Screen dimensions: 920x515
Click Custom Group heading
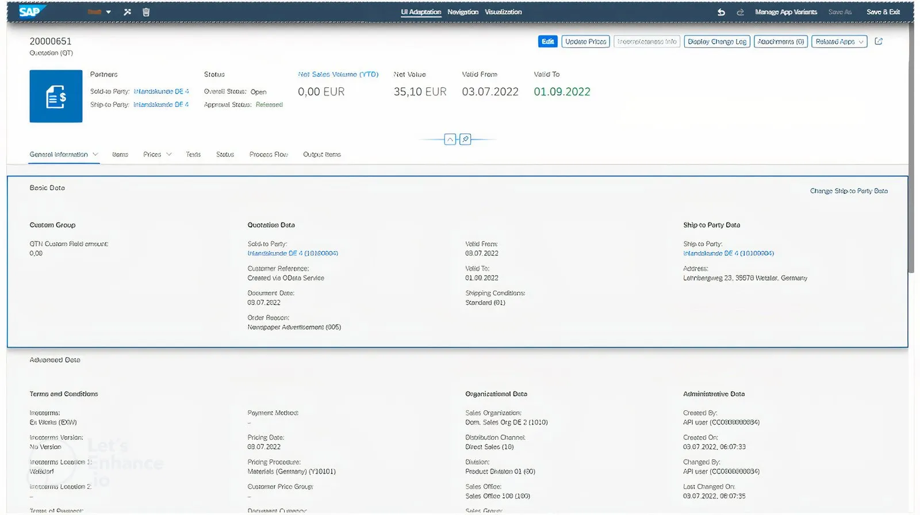pyautogui.click(x=52, y=225)
